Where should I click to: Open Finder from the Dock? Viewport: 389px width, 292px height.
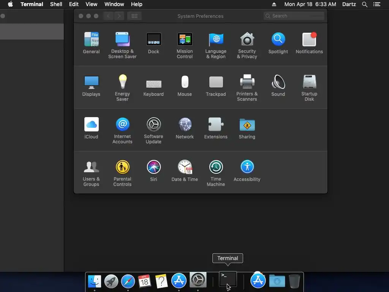[x=95, y=281]
